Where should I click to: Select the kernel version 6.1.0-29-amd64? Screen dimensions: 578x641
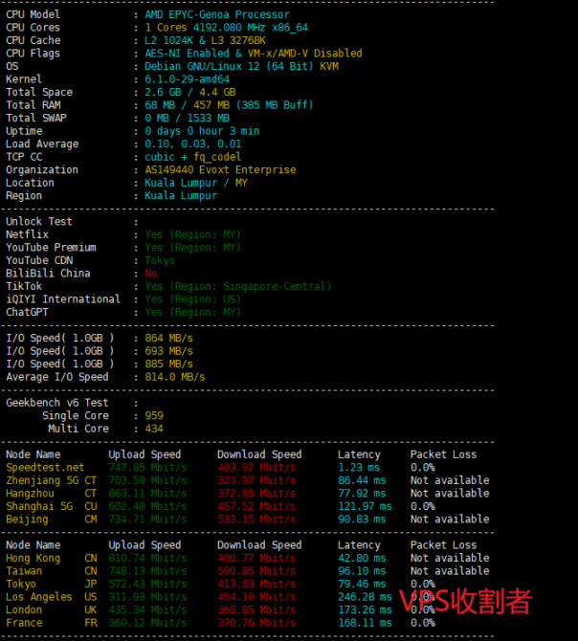click(189, 79)
